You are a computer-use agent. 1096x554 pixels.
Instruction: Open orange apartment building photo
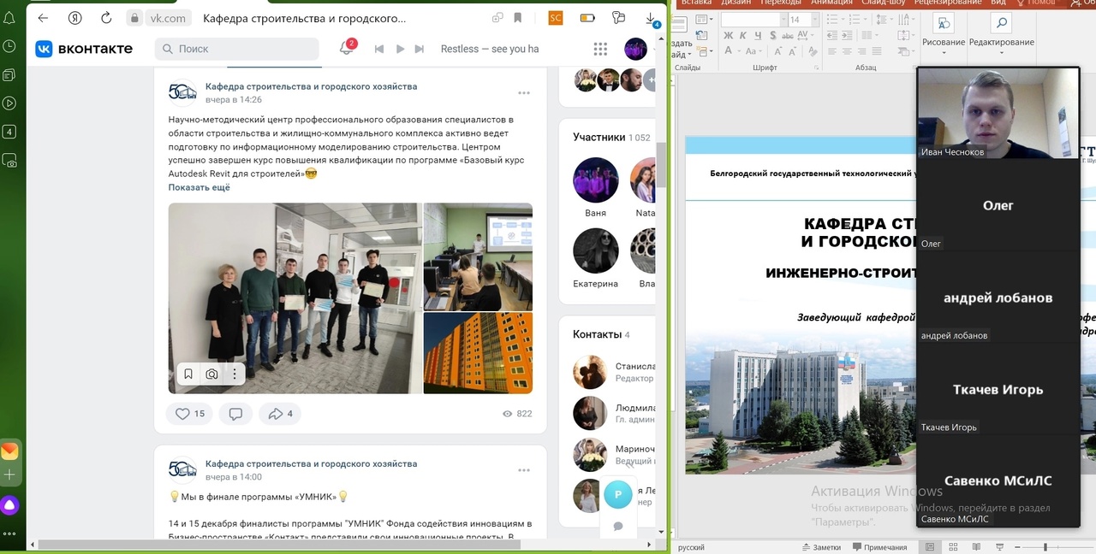[478, 353]
